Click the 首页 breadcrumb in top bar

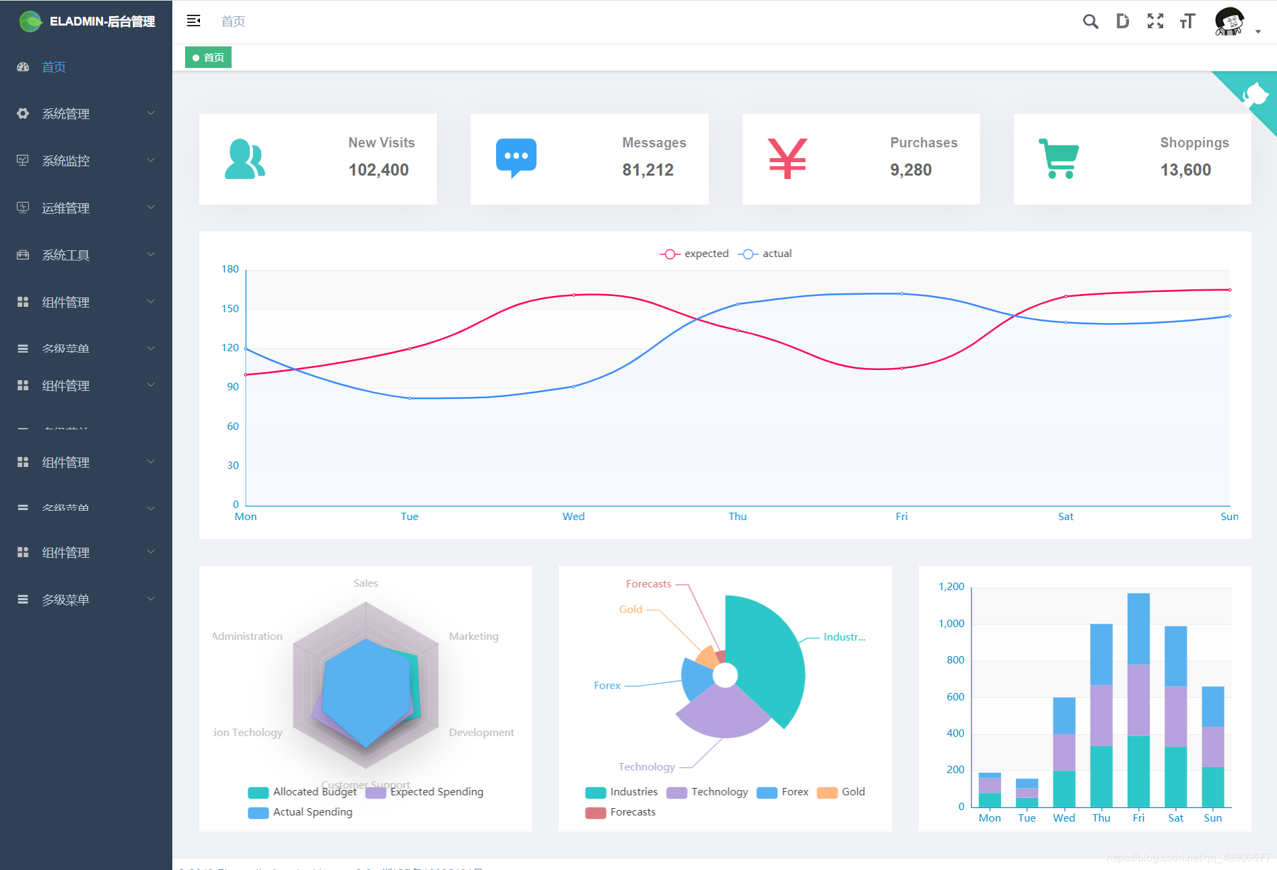(233, 22)
